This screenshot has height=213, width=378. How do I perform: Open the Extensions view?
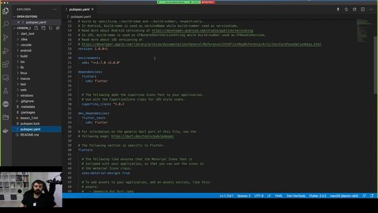click(x=5, y=64)
